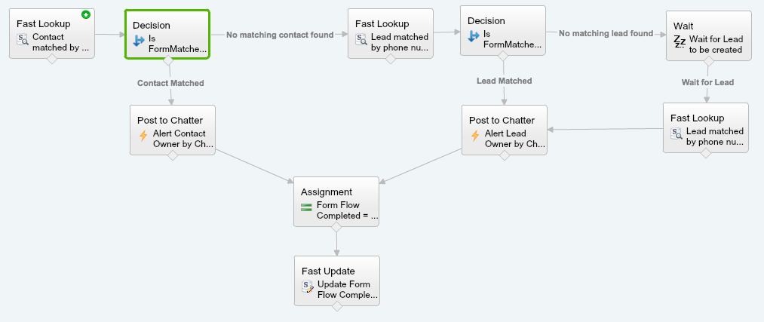Select the 'No matching contact found' connector label
This screenshot has height=322, width=764.
[x=280, y=34]
